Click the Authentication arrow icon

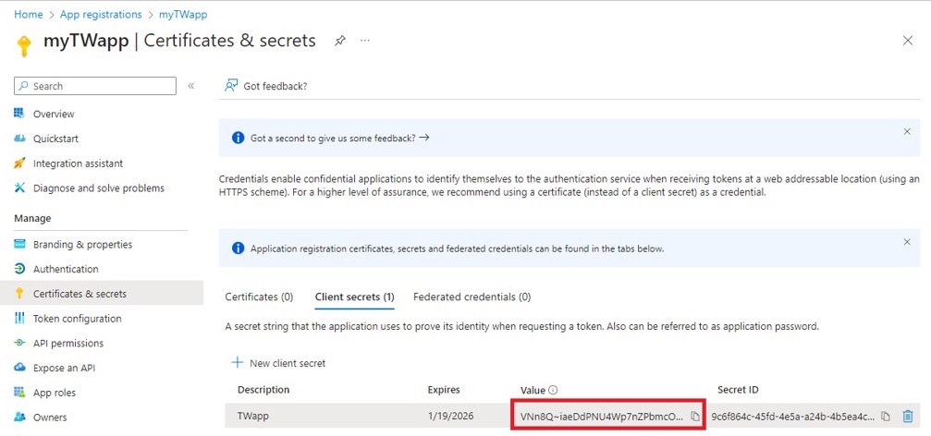click(x=19, y=269)
